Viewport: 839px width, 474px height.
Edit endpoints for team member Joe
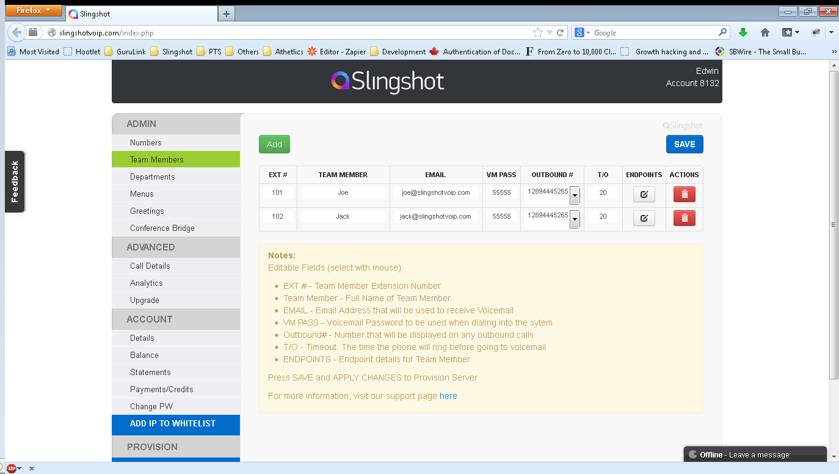click(x=644, y=195)
